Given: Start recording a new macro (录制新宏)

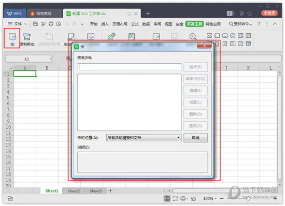Looking at the screenshot, I should (27, 39).
